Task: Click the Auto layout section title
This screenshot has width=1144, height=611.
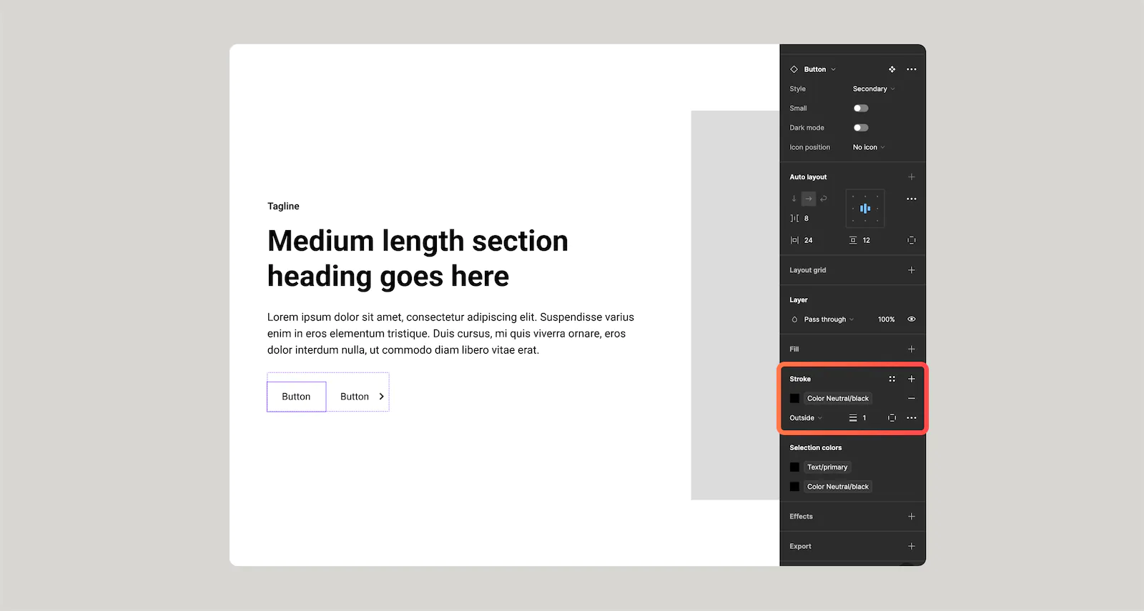Action: [808, 177]
